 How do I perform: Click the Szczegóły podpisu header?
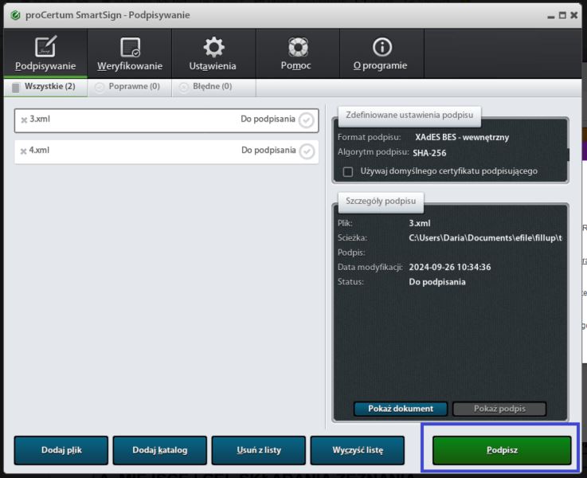381,202
